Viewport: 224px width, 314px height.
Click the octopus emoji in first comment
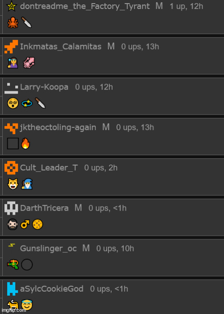pyautogui.click(x=13, y=22)
